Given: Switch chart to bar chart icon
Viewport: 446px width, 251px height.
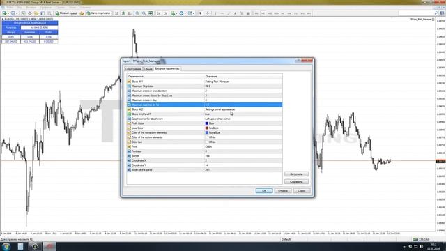Looking at the screenshot, I should point(116,13).
